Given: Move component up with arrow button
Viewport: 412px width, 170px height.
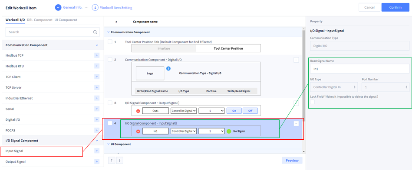Looking at the screenshot, I should tap(112, 160).
